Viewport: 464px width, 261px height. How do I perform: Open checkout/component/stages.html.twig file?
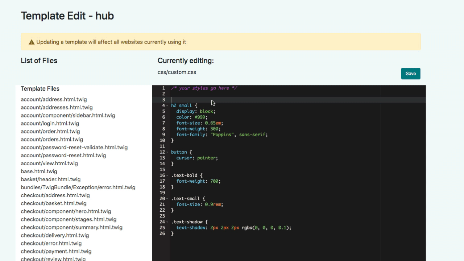pyautogui.click(x=69, y=219)
